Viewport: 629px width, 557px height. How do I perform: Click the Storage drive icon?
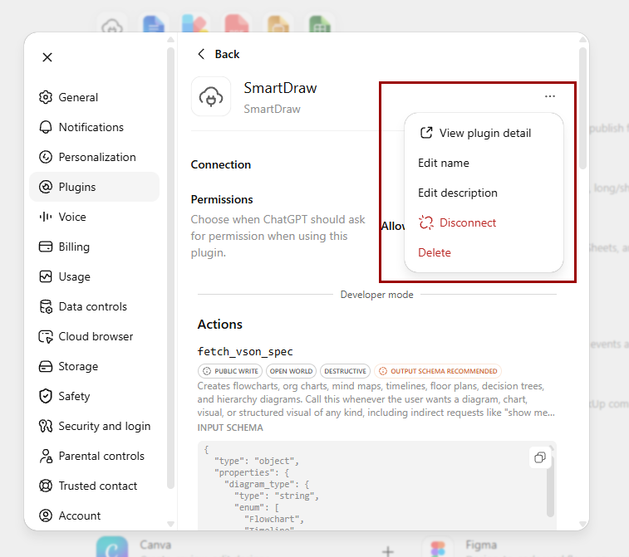pos(46,366)
